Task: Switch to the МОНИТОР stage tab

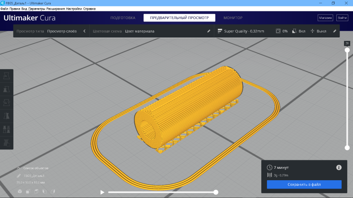Action: 233,18
